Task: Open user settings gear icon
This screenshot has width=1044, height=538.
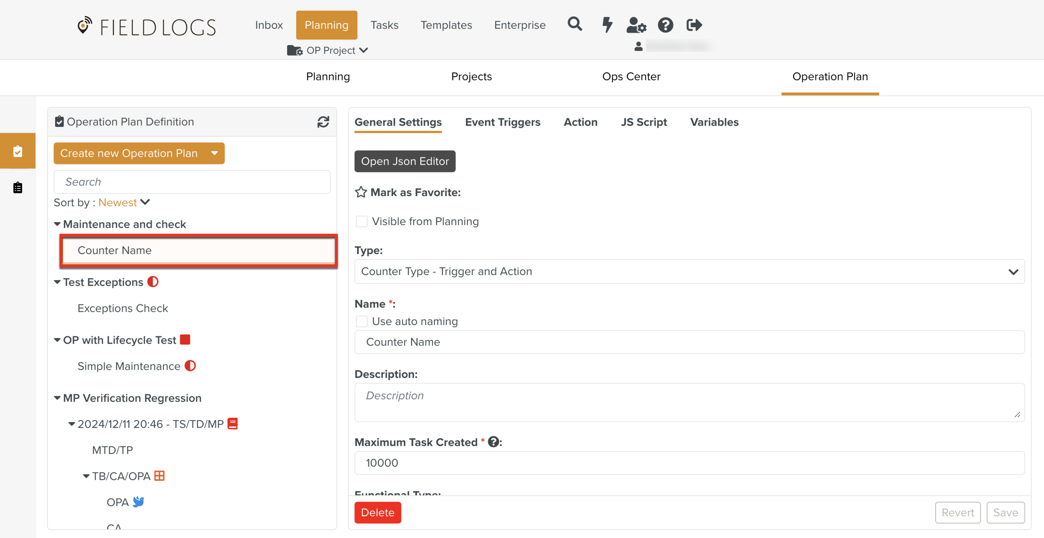Action: (636, 25)
